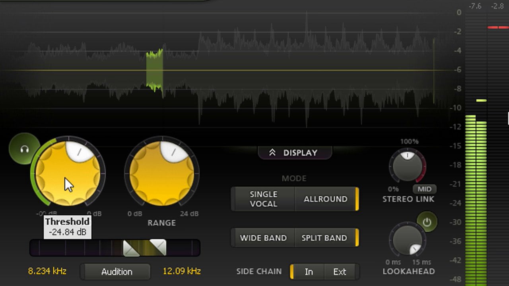Click the yellow Range knob
The image size is (509, 286).
click(x=162, y=173)
